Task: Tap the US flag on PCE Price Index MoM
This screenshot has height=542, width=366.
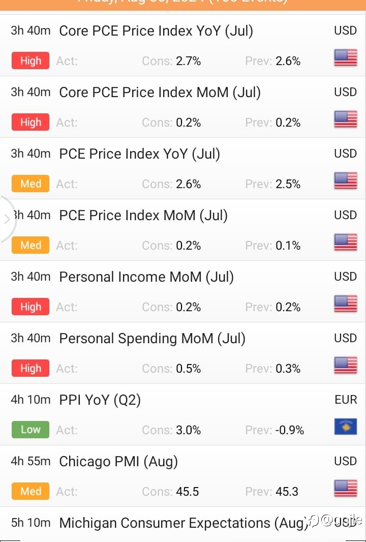Action: click(x=345, y=242)
